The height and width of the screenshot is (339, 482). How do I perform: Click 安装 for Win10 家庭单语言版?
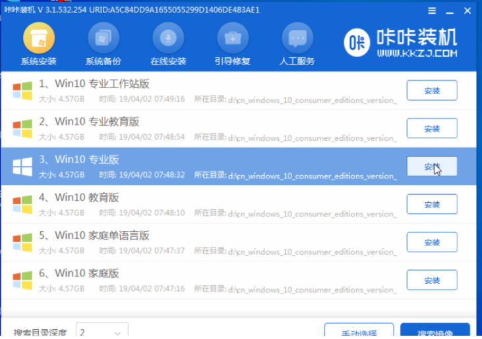coord(431,242)
